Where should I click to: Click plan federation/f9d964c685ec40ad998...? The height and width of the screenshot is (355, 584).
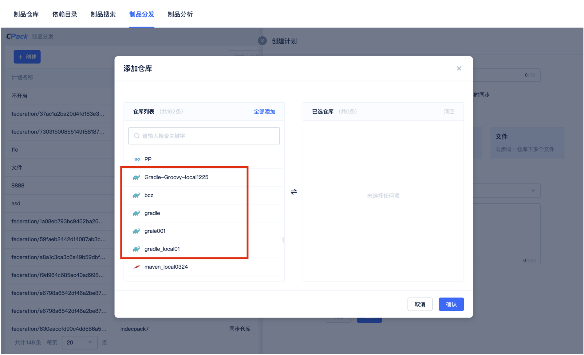click(57, 275)
